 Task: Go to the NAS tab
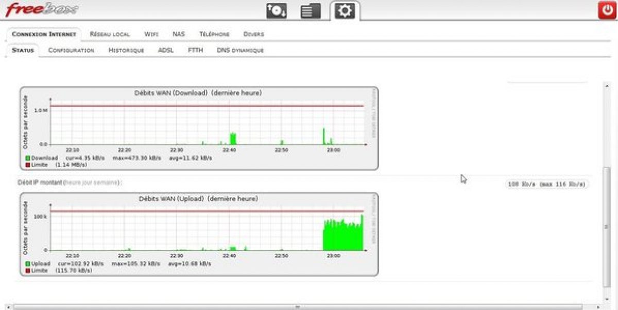(x=179, y=34)
